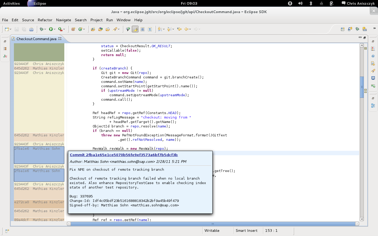Click the New Java Package icon
This screenshot has width=378, height=236.
(73, 29)
